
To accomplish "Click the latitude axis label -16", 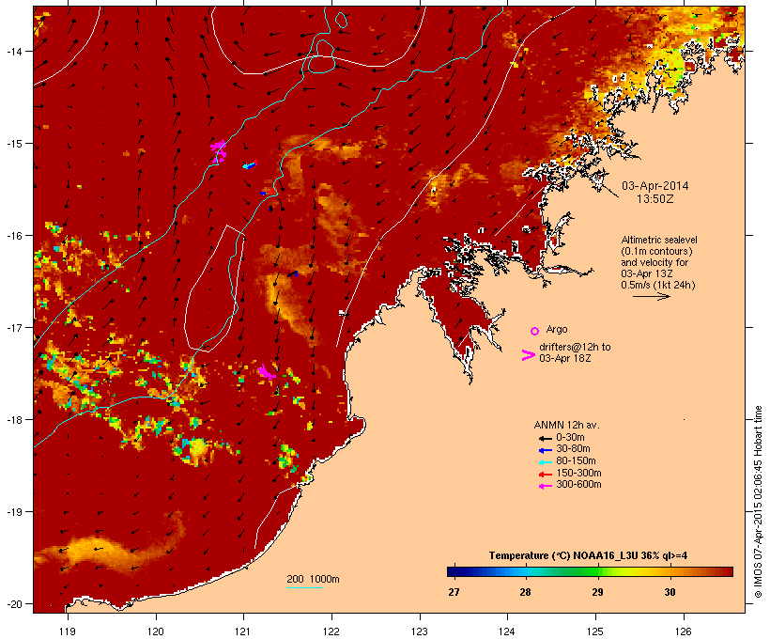I will click(13, 236).
